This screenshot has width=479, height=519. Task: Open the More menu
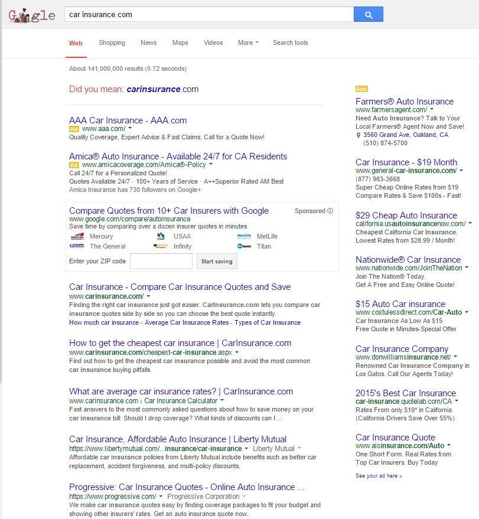tap(248, 43)
